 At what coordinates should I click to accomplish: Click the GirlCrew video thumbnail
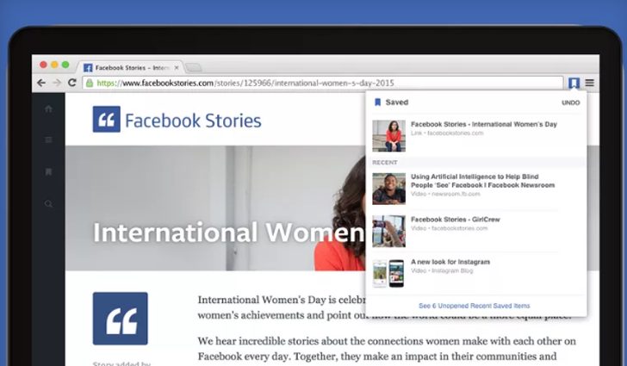(x=388, y=231)
